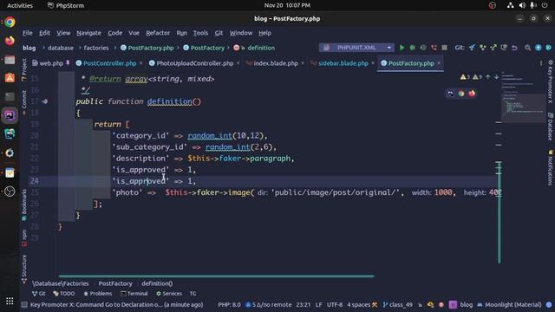Open the Database tool window side tab
Image resolution: width=555 pixels, height=312 pixels.
(550, 127)
